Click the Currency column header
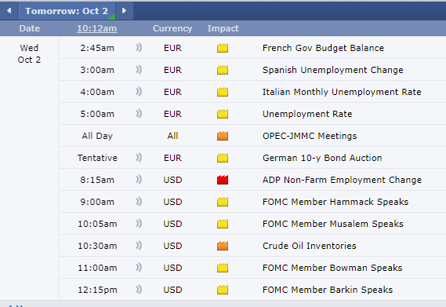Image resolution: width=446 pixels, height=307 pixels. point(172,28)
